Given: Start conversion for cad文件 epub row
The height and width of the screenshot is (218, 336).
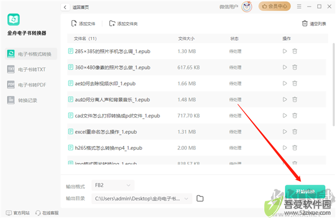Looking at the screenshot, I should click(x=284, y=116).
